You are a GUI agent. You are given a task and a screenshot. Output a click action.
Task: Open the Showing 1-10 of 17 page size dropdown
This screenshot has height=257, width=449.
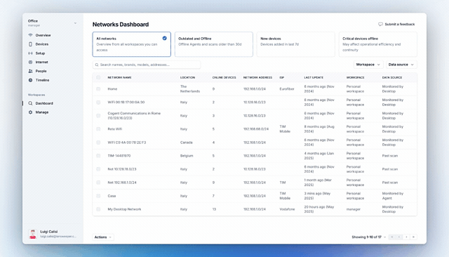coord(369,237)
